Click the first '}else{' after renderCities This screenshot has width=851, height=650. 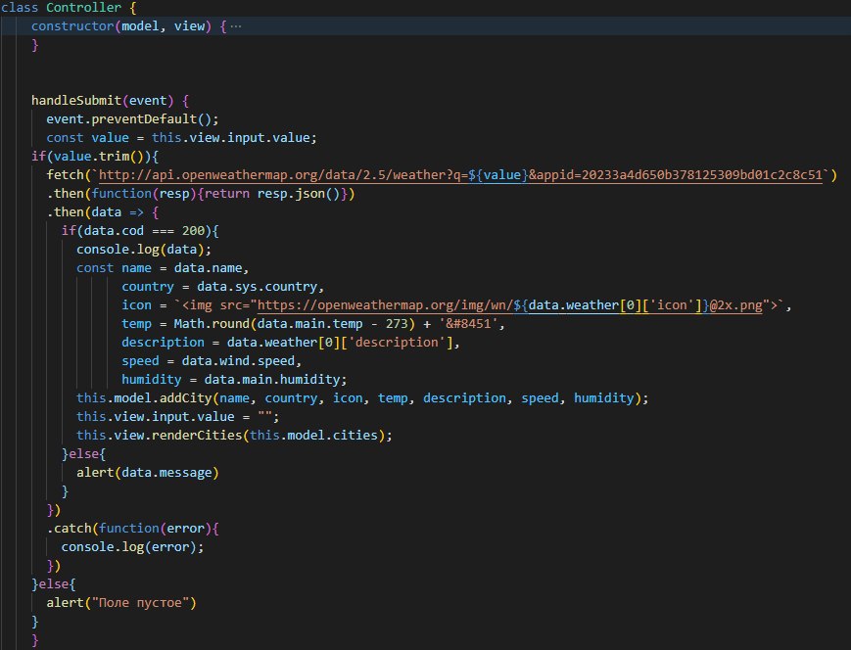(x=83, y=453)
